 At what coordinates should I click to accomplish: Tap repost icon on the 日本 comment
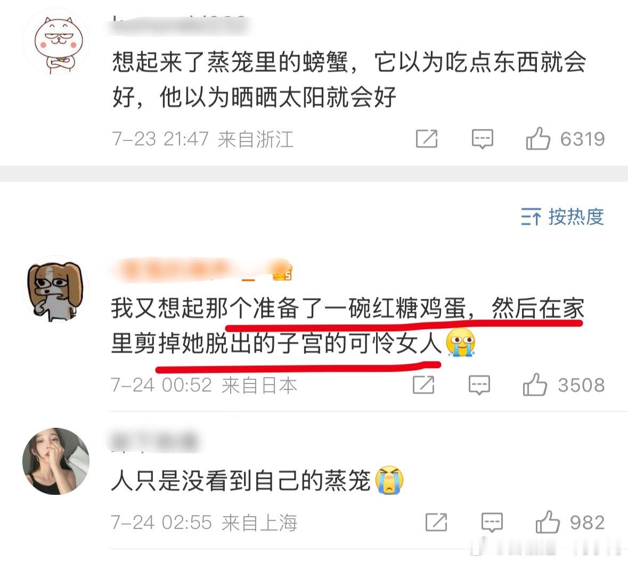(423, 385)
